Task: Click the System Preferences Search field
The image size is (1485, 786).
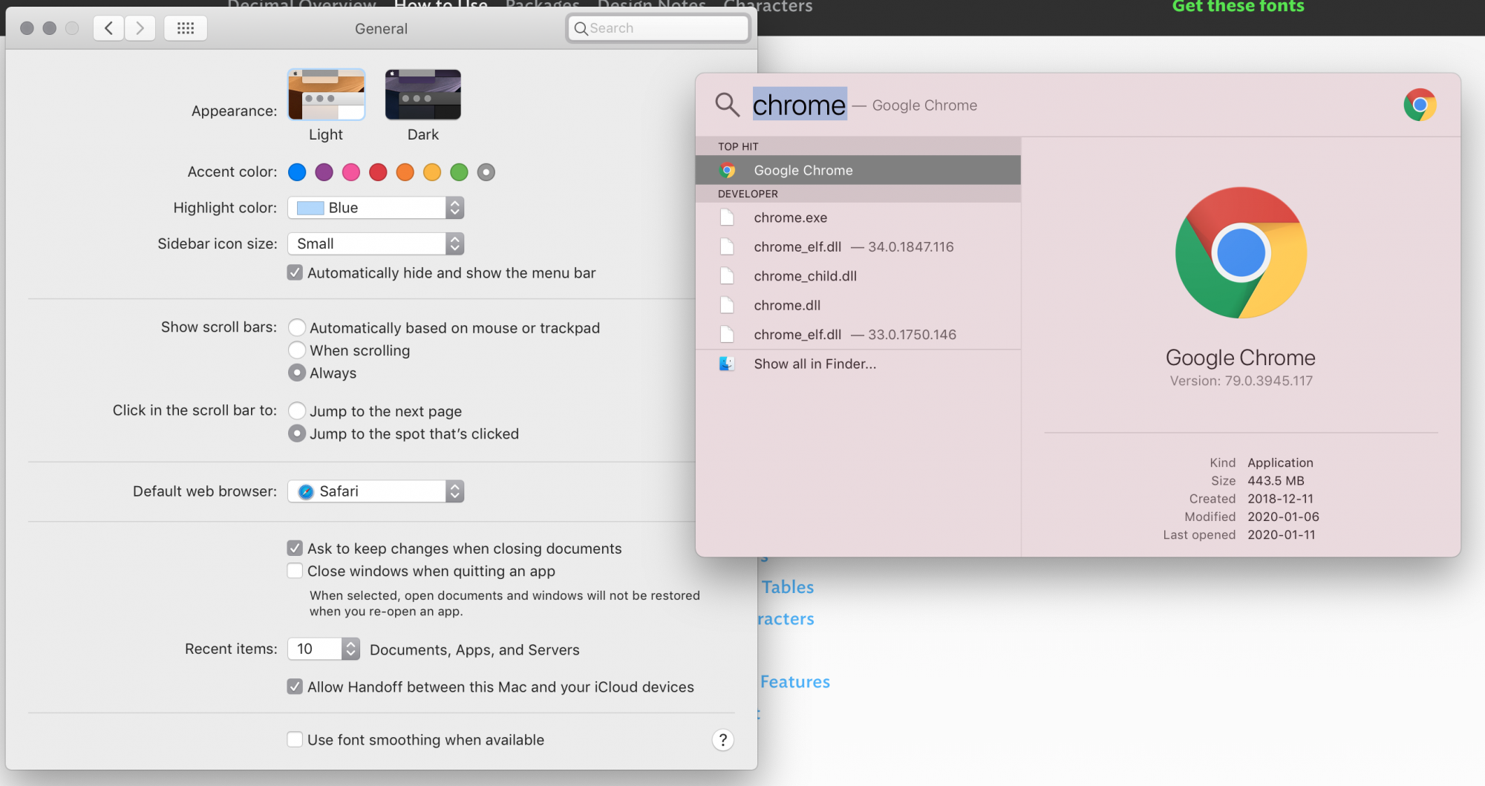Action: [659, 28]
